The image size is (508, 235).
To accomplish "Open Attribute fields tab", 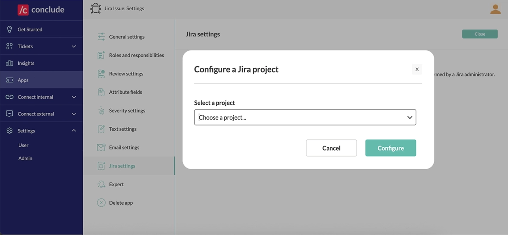I will pyautogui.click(x=129, y=92).
